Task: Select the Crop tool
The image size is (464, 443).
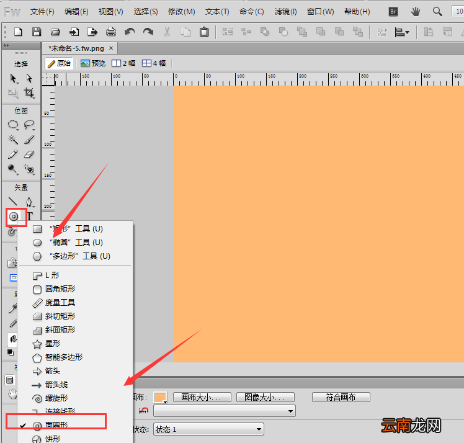Action: click(29, 93)
